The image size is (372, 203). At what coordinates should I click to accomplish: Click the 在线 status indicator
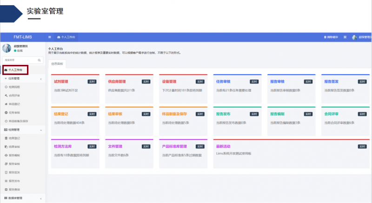pyautogui.click(x=18, y=51)
